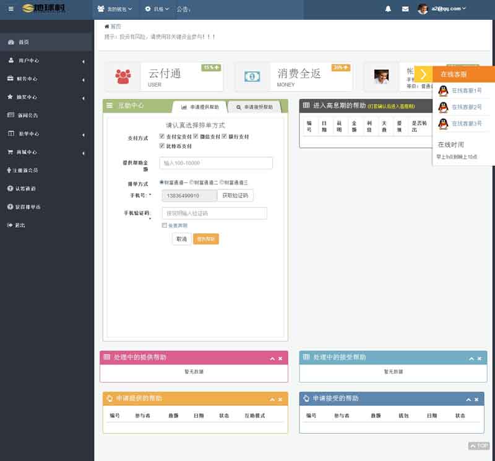Close the 处理中的接受帮助 panel with X
Viewport: 495px width, 461px height.
coord(480,359)
